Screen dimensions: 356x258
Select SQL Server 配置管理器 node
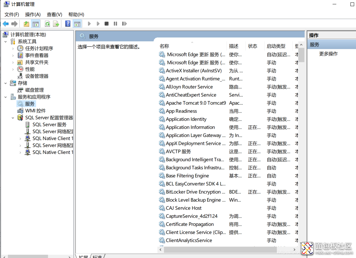click(49, 118)
